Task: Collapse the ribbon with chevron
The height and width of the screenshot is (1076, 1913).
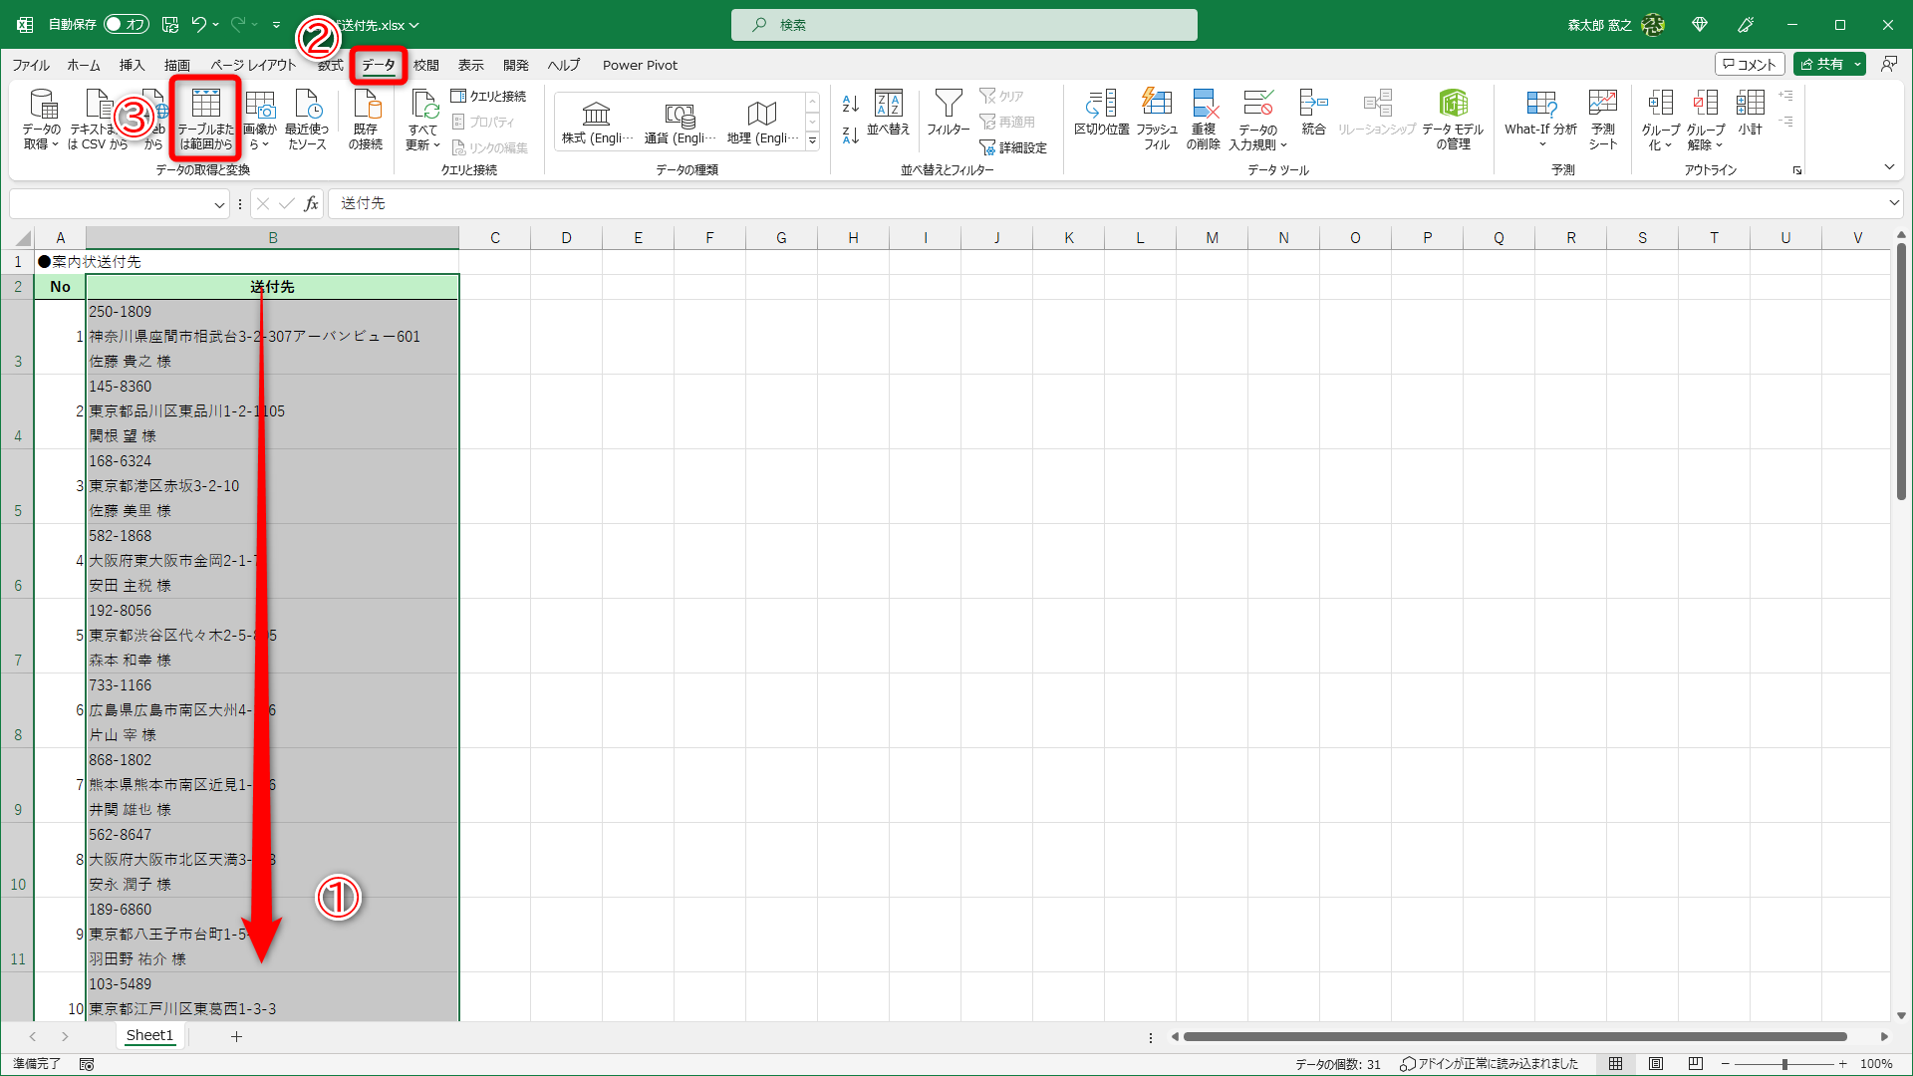Action: 1889,167
